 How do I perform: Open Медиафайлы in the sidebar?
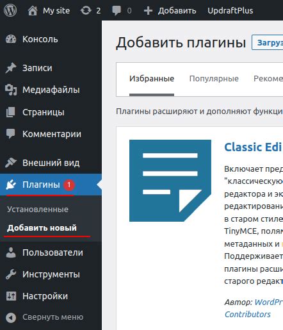pyautogui.click(x=51, y=90)
